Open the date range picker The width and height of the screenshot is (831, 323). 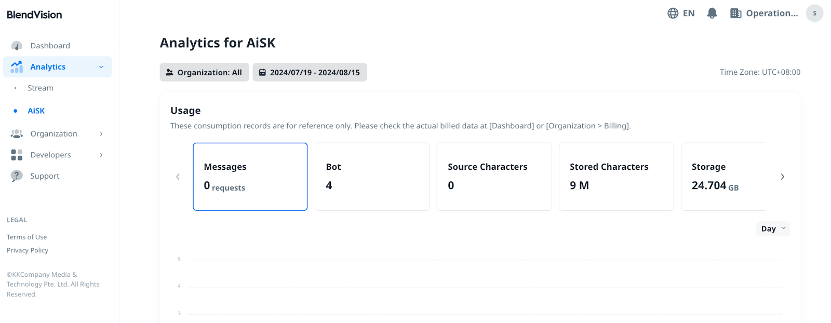310,73
